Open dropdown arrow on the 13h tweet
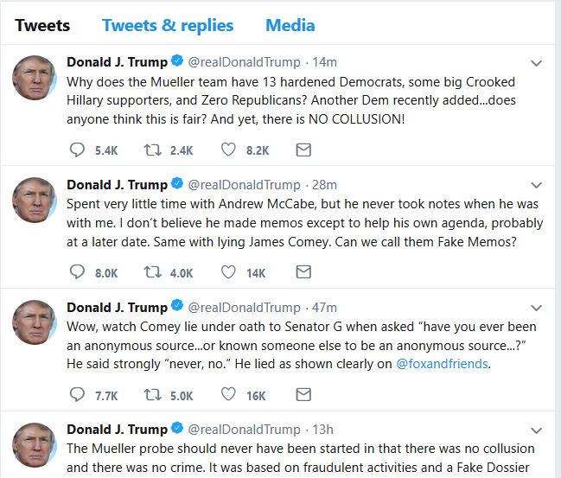561x478 pixels. [x=536, y=430]
